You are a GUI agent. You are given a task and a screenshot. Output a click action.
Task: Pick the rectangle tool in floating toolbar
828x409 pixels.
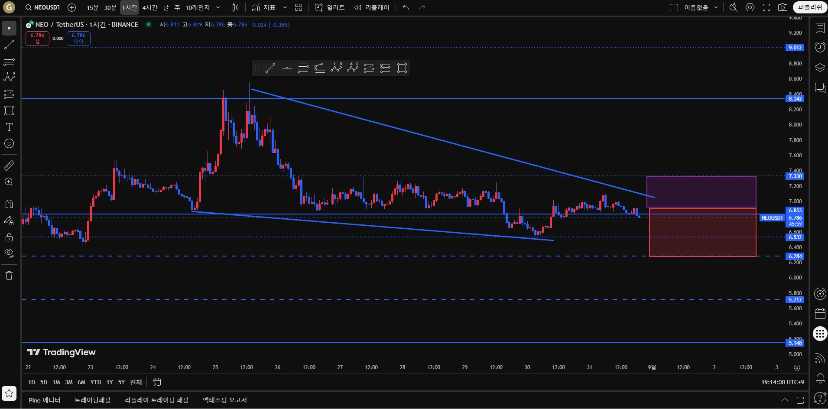[402, 68]
